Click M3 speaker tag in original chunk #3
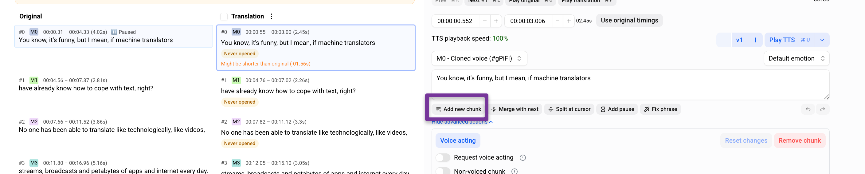 coord(34,163)
